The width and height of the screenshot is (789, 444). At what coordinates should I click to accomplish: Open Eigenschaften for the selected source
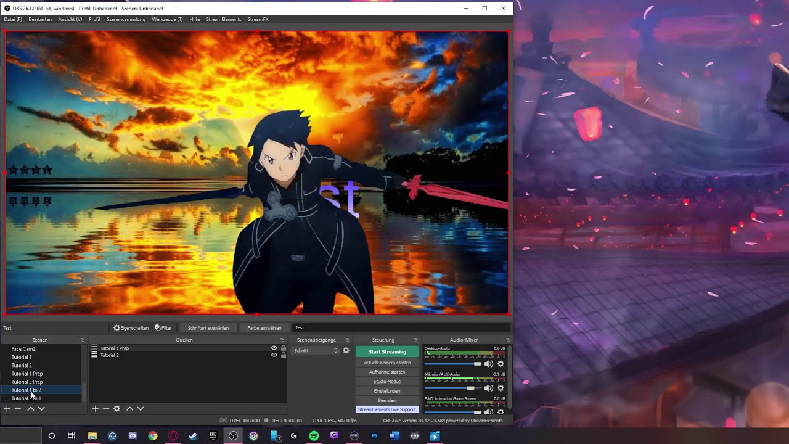click(131, 328)
